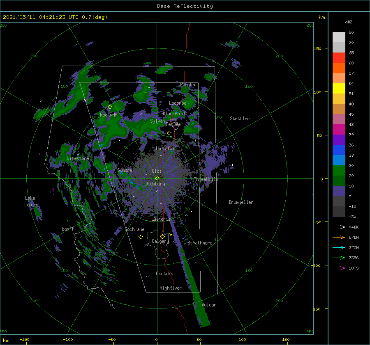The width and height of the screenshot is (370, 345).
Task: Click the 2021/05/11 04:21:23 UTC timestamp
Action: tap(40, 17)
